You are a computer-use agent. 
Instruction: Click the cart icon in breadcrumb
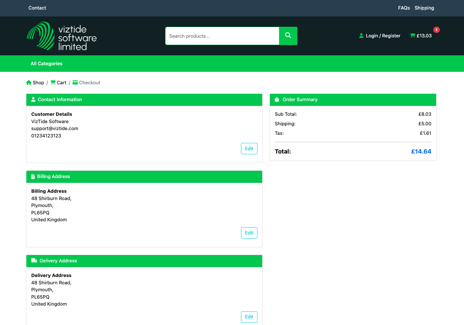53,83
